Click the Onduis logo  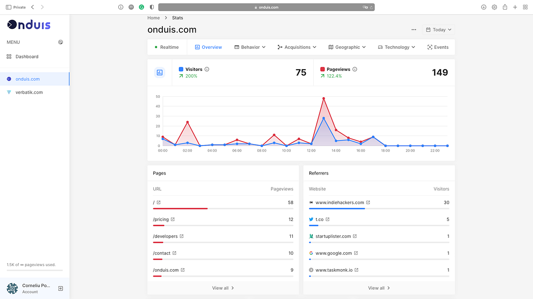(28, 24)
